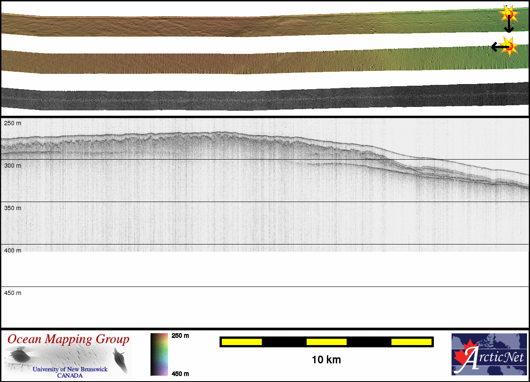
Task: Click the 400 m depth gridline label
Action: (x=13, y=250)
